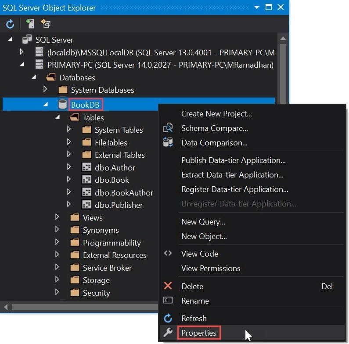Click the table icon for dbo.Author

click(x=86, y=167)
